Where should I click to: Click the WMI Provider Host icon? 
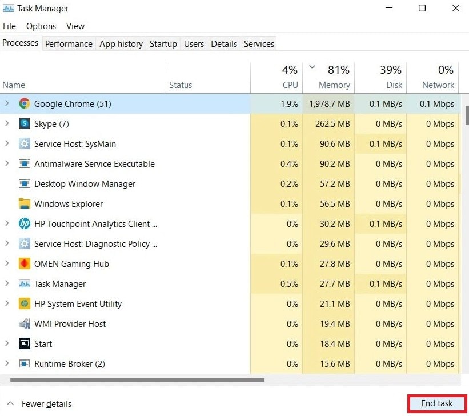24,324
